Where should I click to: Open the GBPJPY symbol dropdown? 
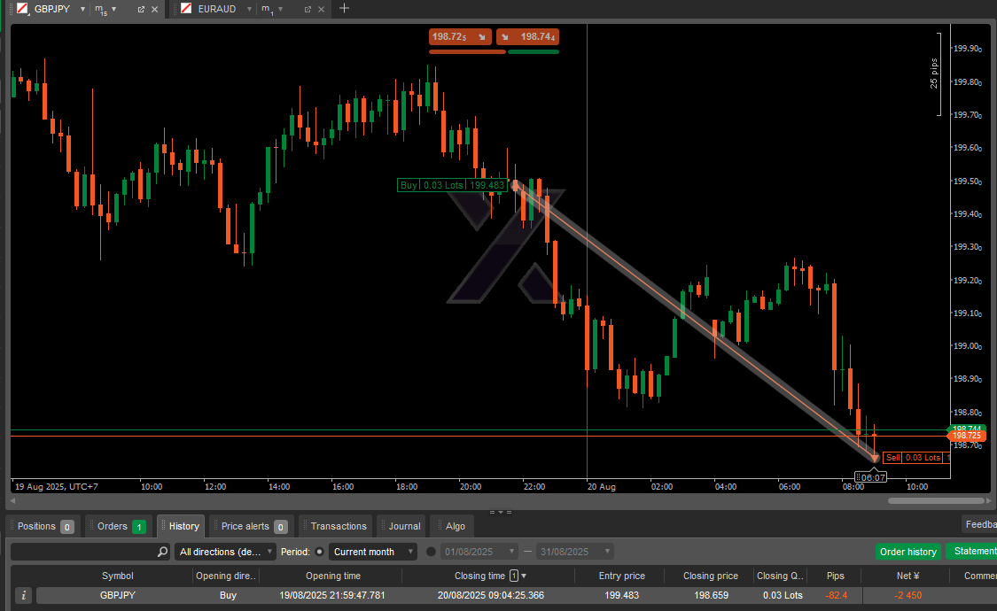pos(82,10)
